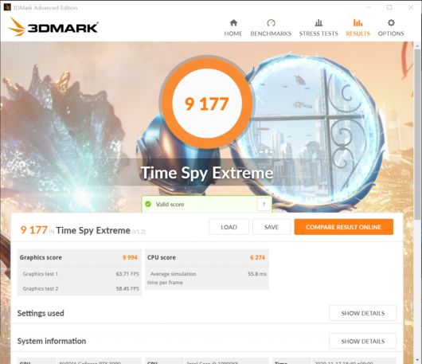Viewport: 422px width, 364px height.
Task: Maximize the 3DMark window
Action: click(x=389, y=7)
